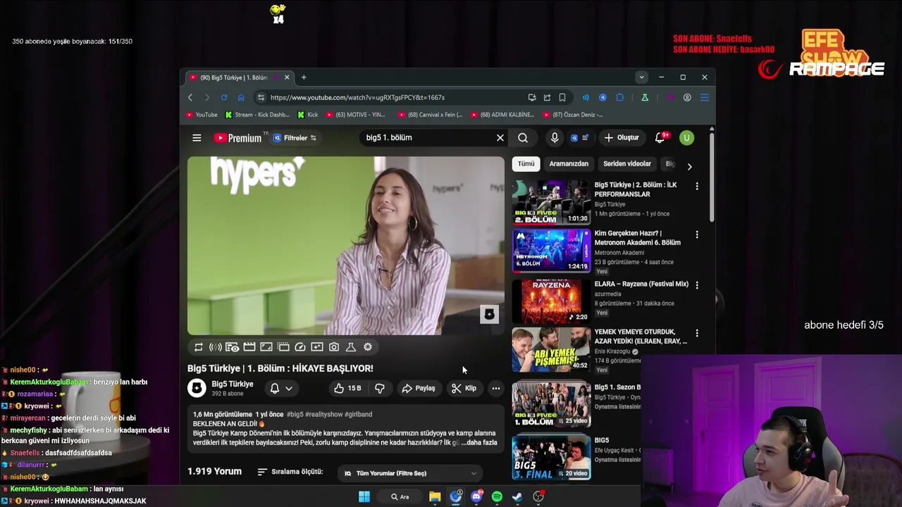Click the browser home icon
This screenshot has height=507, width=902.
click(241, 98)
